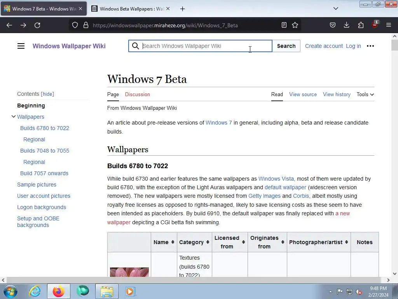Sort table by Licensed from column
The width and height of the screenshot is (398, 299).
230,242
